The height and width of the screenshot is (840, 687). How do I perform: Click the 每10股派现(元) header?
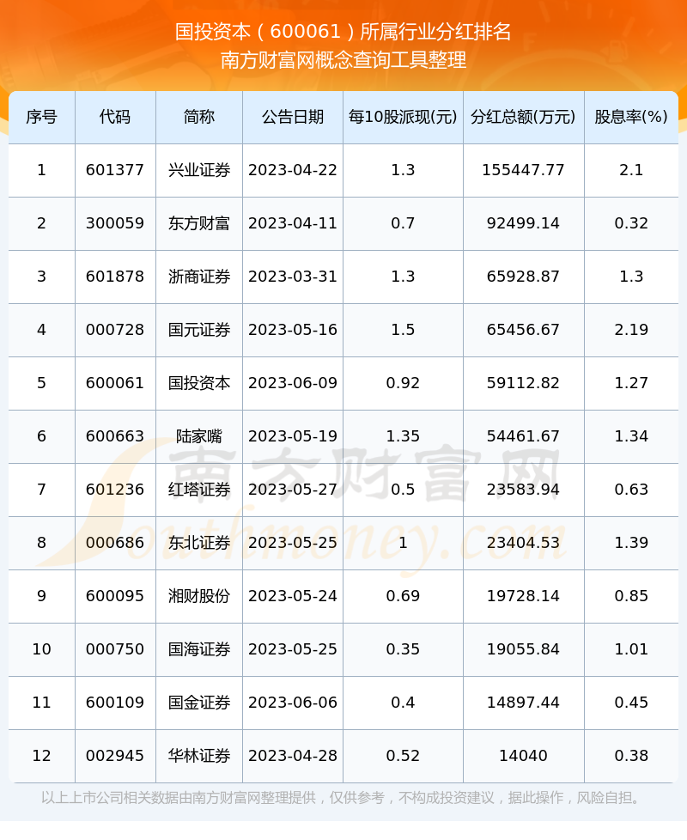click(x=404, y=117)
